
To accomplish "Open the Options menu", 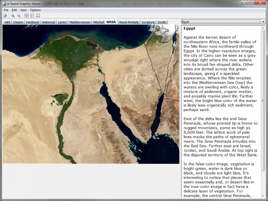I will (x=36, y=10).
